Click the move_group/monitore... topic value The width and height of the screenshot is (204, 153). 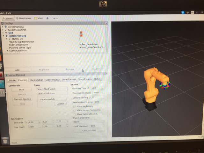click(x=92, y=47)
